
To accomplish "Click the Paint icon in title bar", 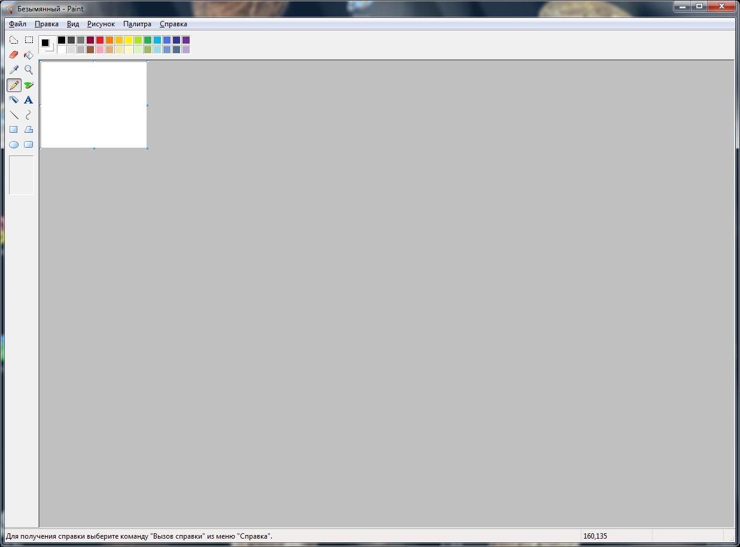I will (x=10, y=8).
